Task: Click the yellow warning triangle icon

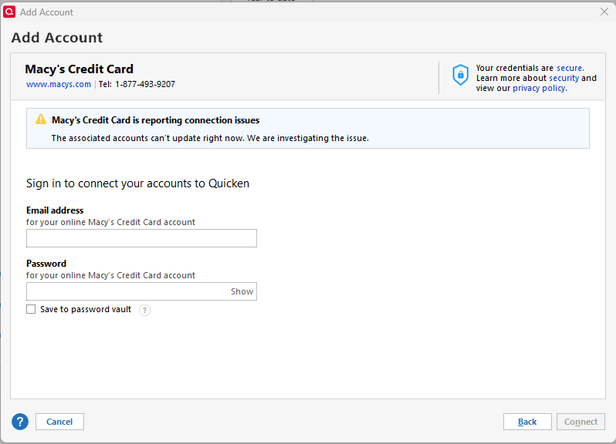Action: click(x=41, y=119)
